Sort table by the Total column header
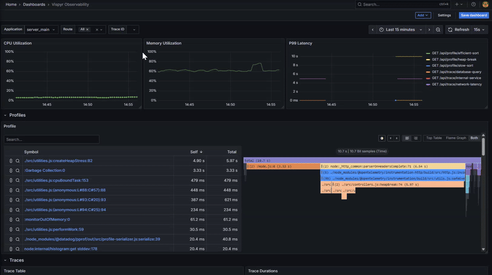This screenshot has height=275, width=492. [232, 152]
